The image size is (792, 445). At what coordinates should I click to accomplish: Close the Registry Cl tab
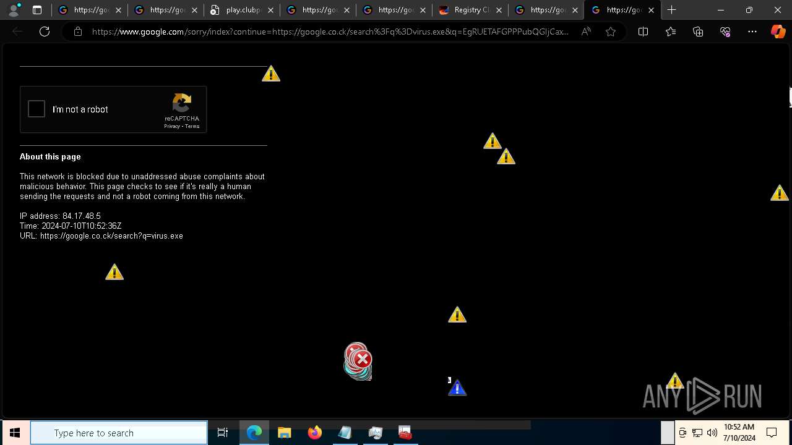pos(499,10)
